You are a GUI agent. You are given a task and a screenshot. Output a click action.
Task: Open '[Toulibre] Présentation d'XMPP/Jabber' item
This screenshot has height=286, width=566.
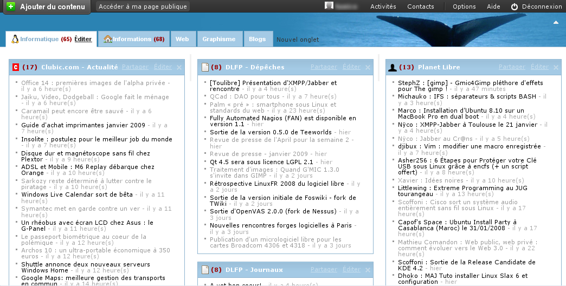click(273, 86)
